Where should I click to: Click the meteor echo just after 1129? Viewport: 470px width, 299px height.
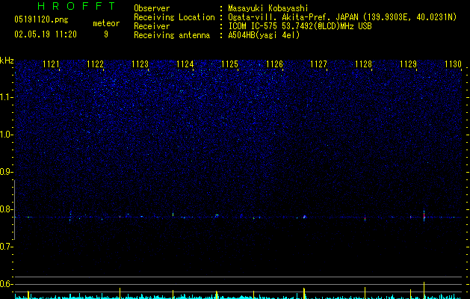[x=424, y=216]
